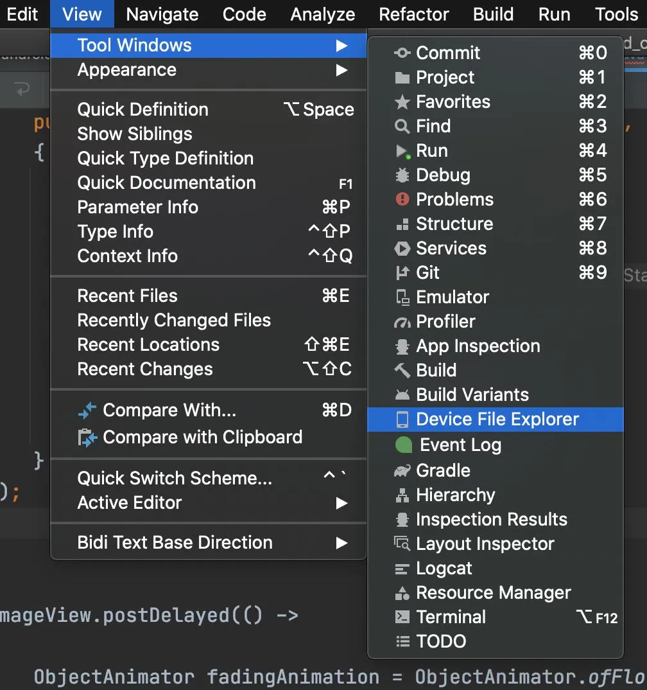
Task: Open the Navigate menu
Action: coord(162,14)
